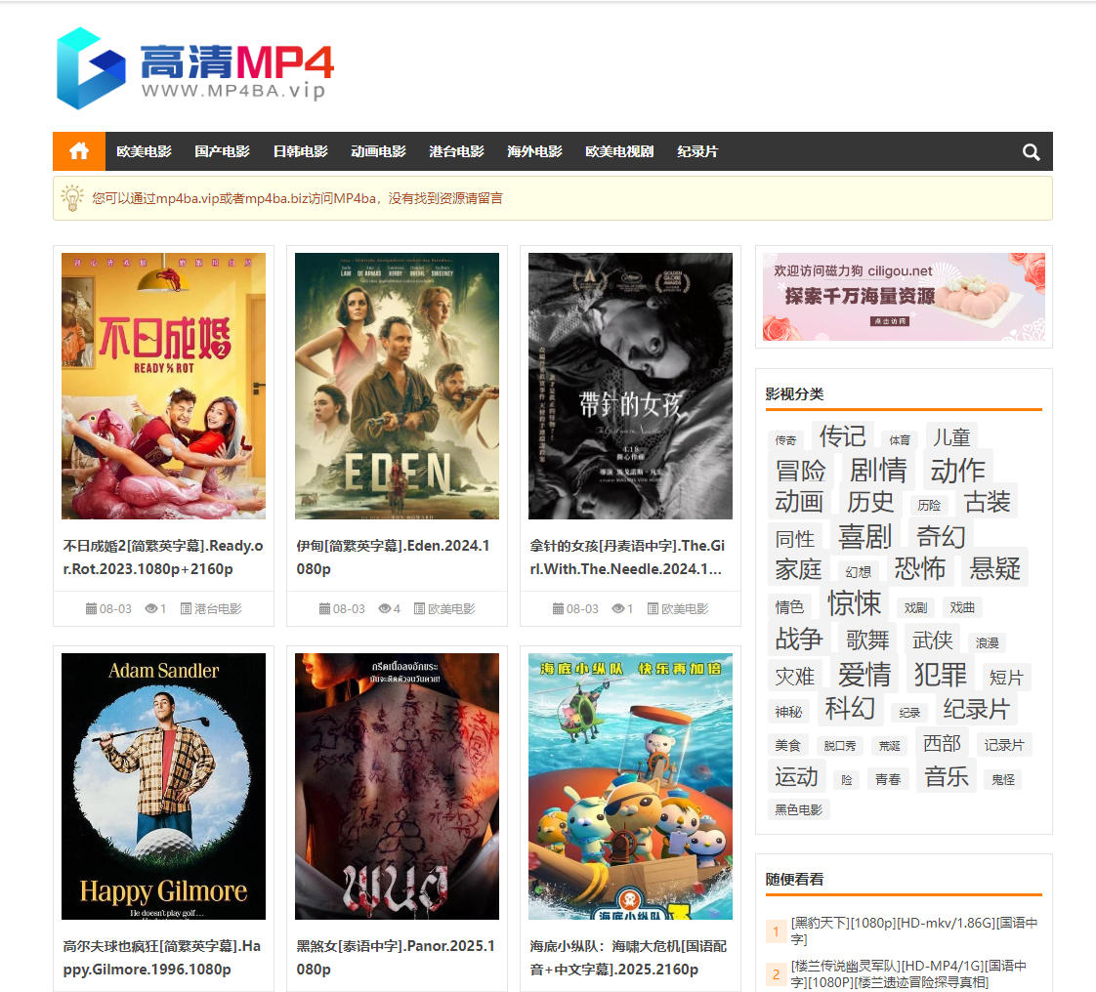This screenshot has height=992, width=1096.
Task: Click eye views icon under Eden card
Action: (384, 608)
